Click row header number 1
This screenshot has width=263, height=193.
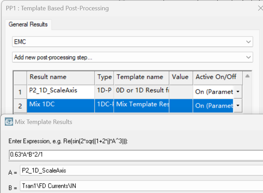20,92
